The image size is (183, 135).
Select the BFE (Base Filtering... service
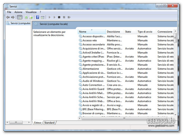click(126, 109)
